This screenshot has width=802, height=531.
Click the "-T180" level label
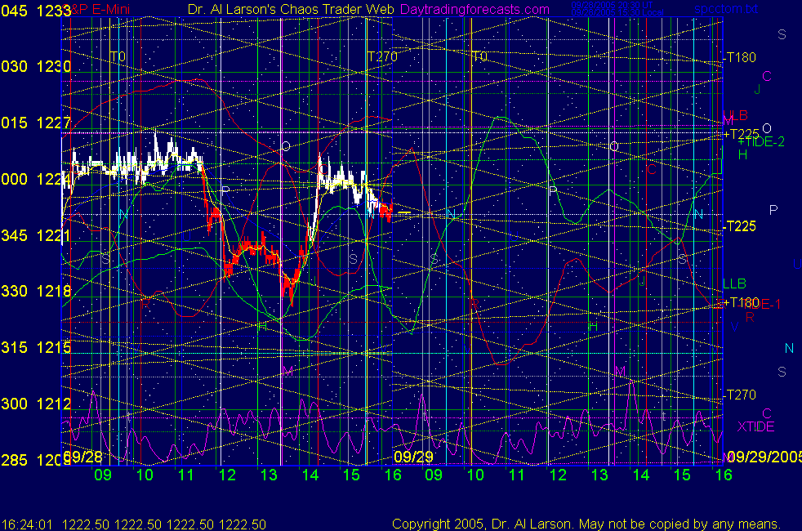click(740, 57)
